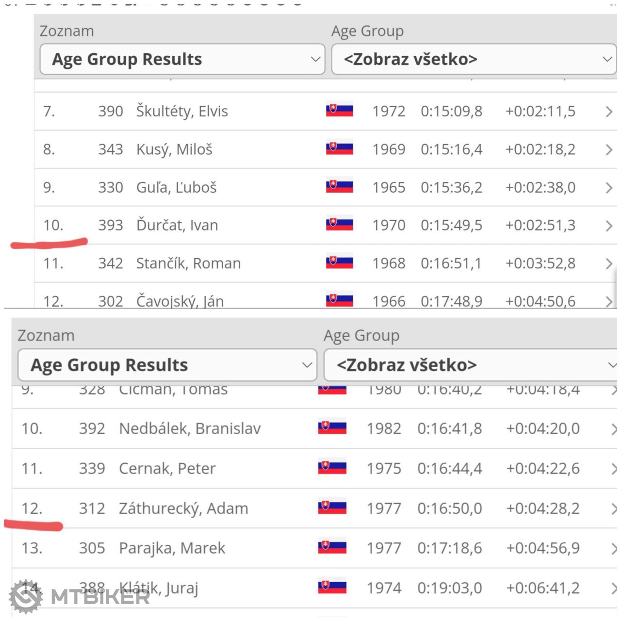Click the MTBIKER gear logo
The height and width of the screenshot is (621, 621).
pos(26,596)
